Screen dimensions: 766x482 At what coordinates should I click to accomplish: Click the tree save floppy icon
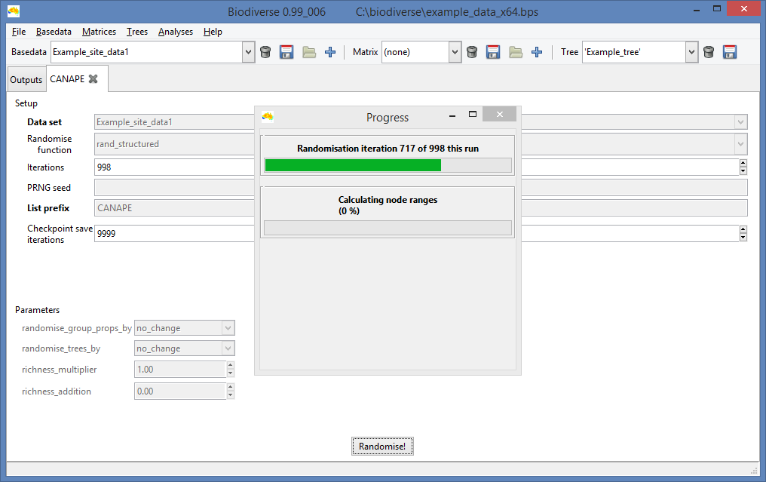[730, 52]
